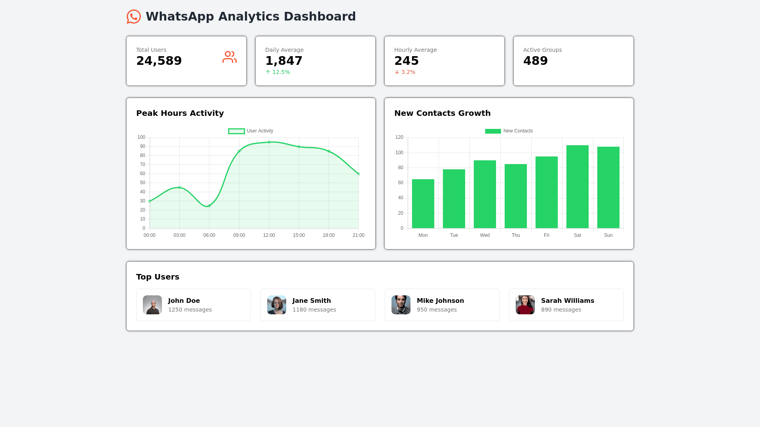Select the Saturday bar in contacts chart

pyautogui.click(x=577, y=187)
